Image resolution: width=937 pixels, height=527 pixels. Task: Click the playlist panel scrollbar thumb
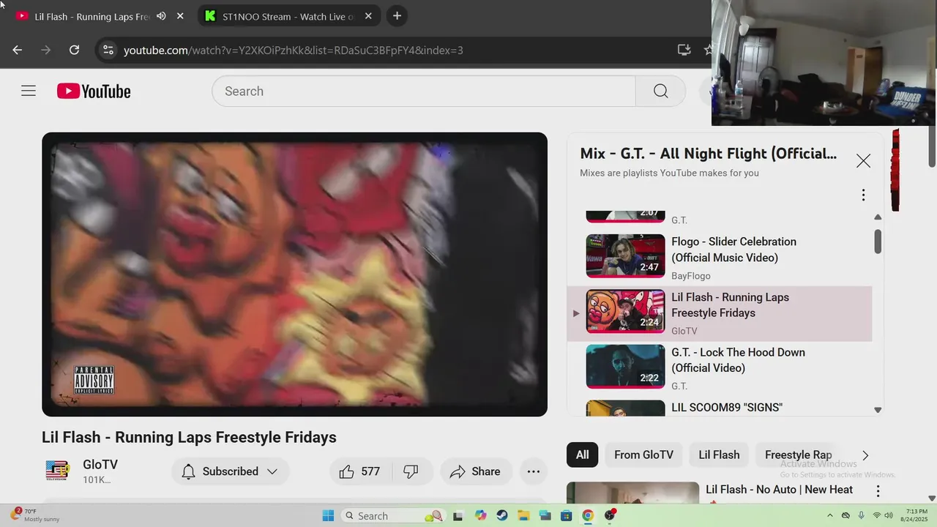coord(878,242)
